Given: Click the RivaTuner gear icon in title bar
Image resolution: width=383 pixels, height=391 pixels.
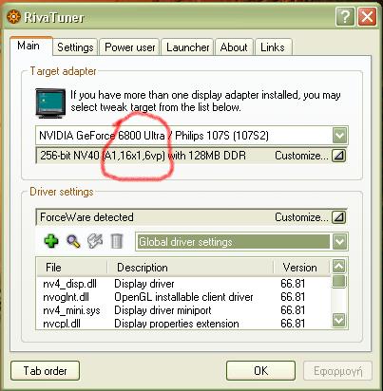Looking at the screenshot, I should (x=13, y=17).
